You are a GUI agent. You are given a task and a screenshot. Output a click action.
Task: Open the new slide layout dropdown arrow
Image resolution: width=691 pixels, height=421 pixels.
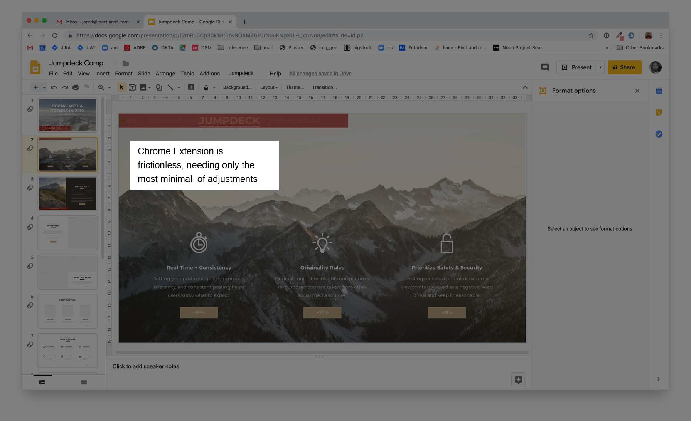pyautogui.click(x=44, y=88)
